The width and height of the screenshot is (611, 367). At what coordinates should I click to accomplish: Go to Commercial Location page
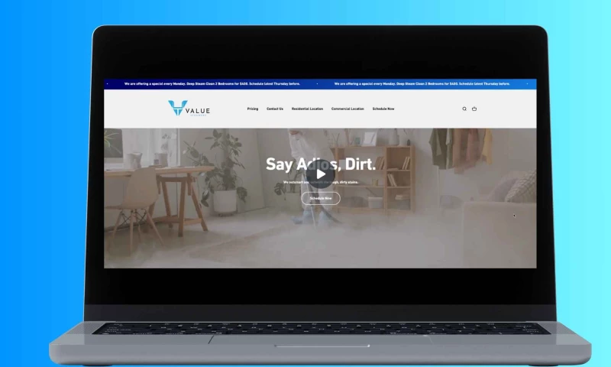(x=348, y=109)
